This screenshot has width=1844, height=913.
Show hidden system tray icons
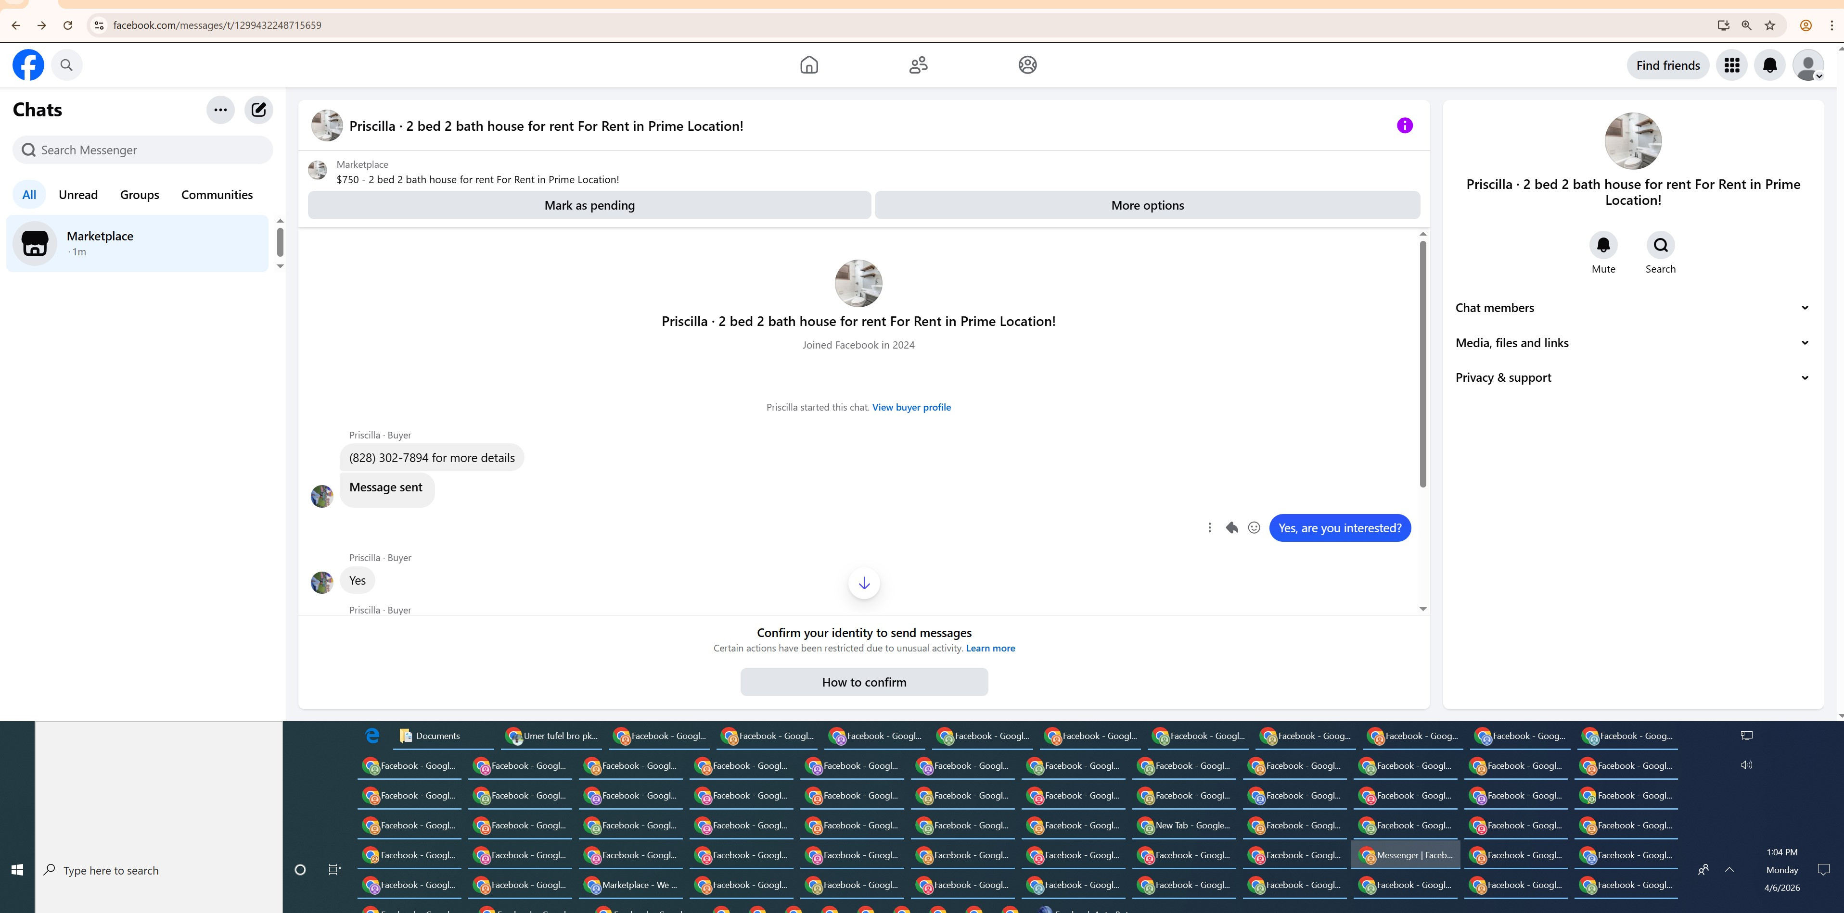(1729, 869)
